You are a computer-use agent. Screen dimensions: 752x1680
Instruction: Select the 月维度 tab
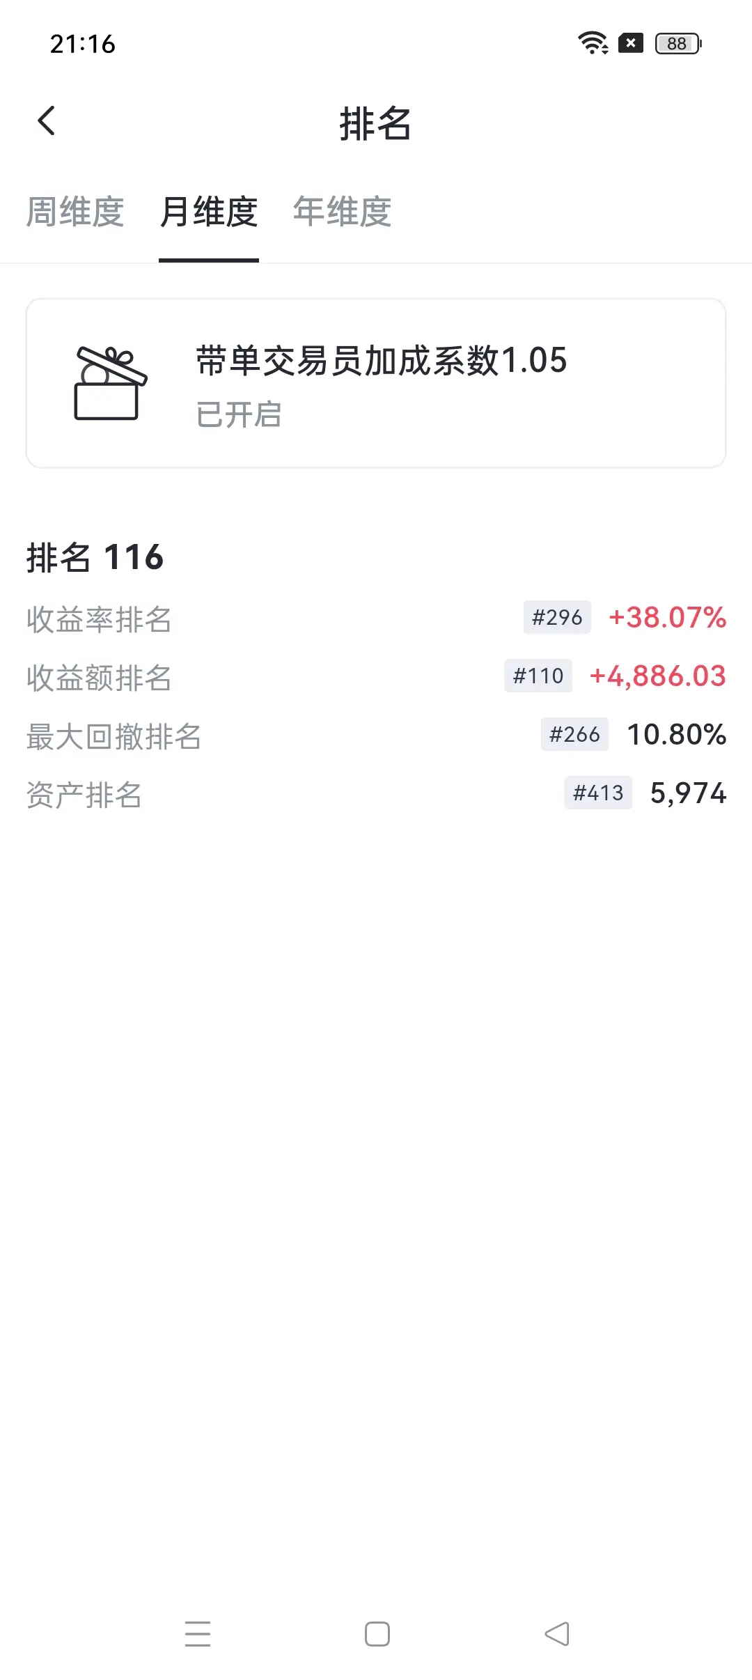(x=209, y=212)
